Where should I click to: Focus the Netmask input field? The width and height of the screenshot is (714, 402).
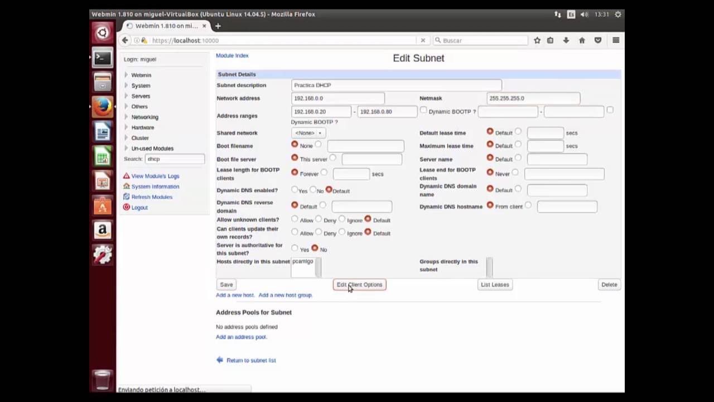533,98
